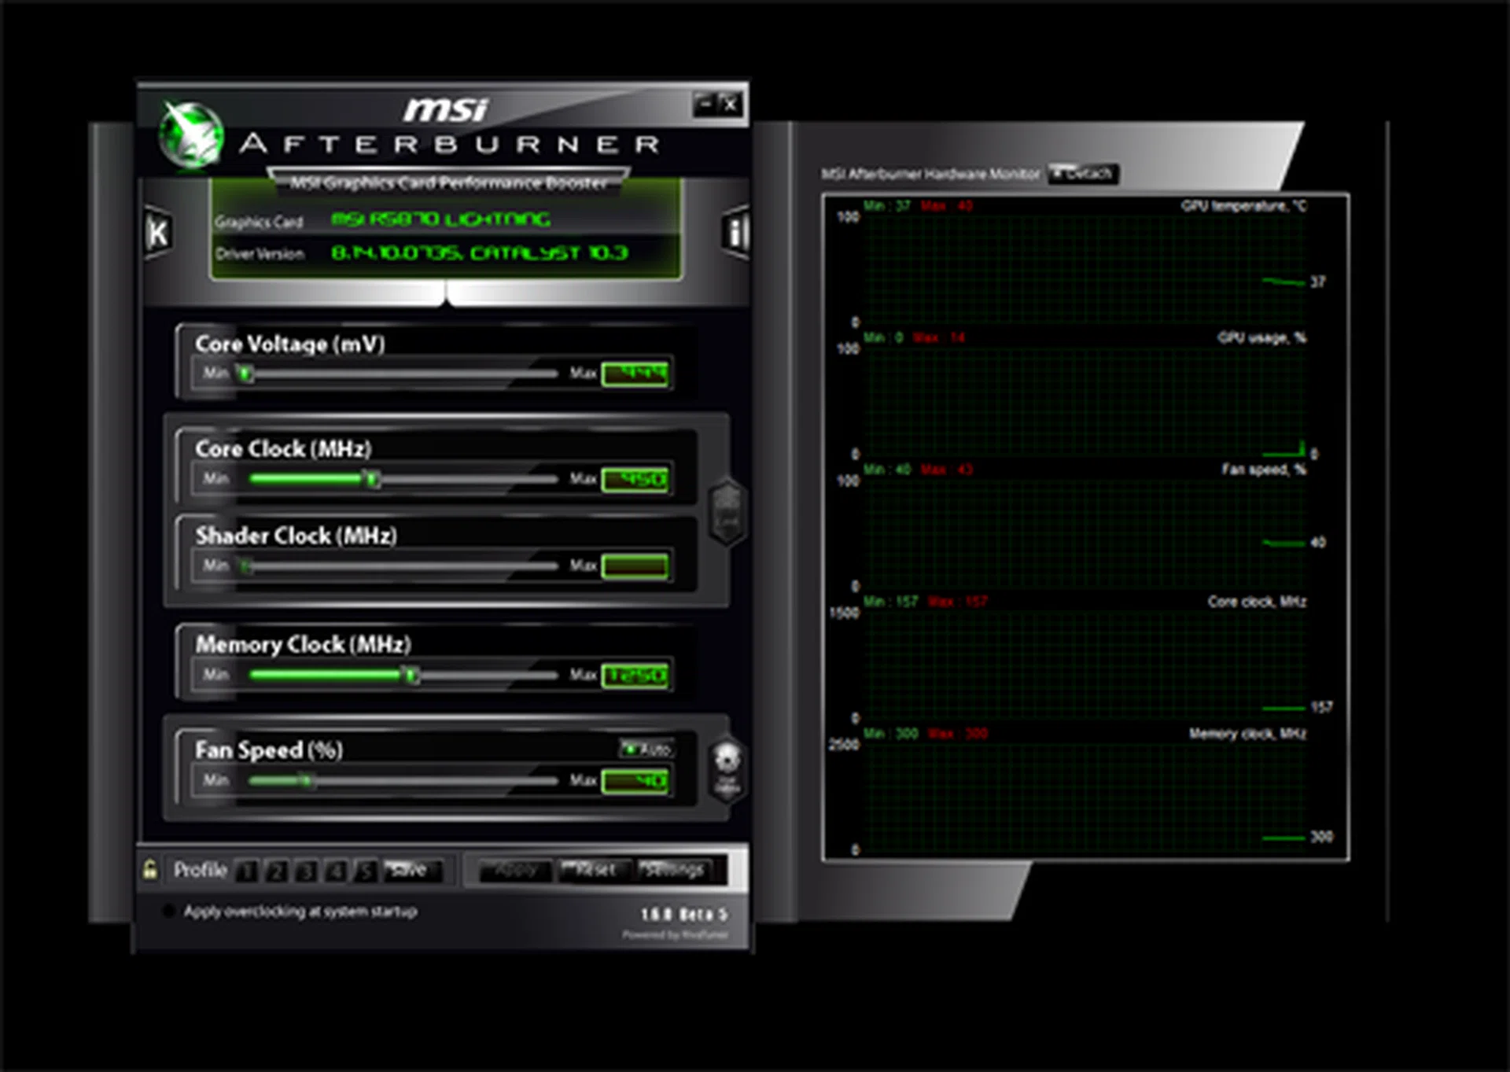Viewport: 1510px width, 1072px height.
Task: Toggle the fan speed Auto button
Action: coord(646,749)
